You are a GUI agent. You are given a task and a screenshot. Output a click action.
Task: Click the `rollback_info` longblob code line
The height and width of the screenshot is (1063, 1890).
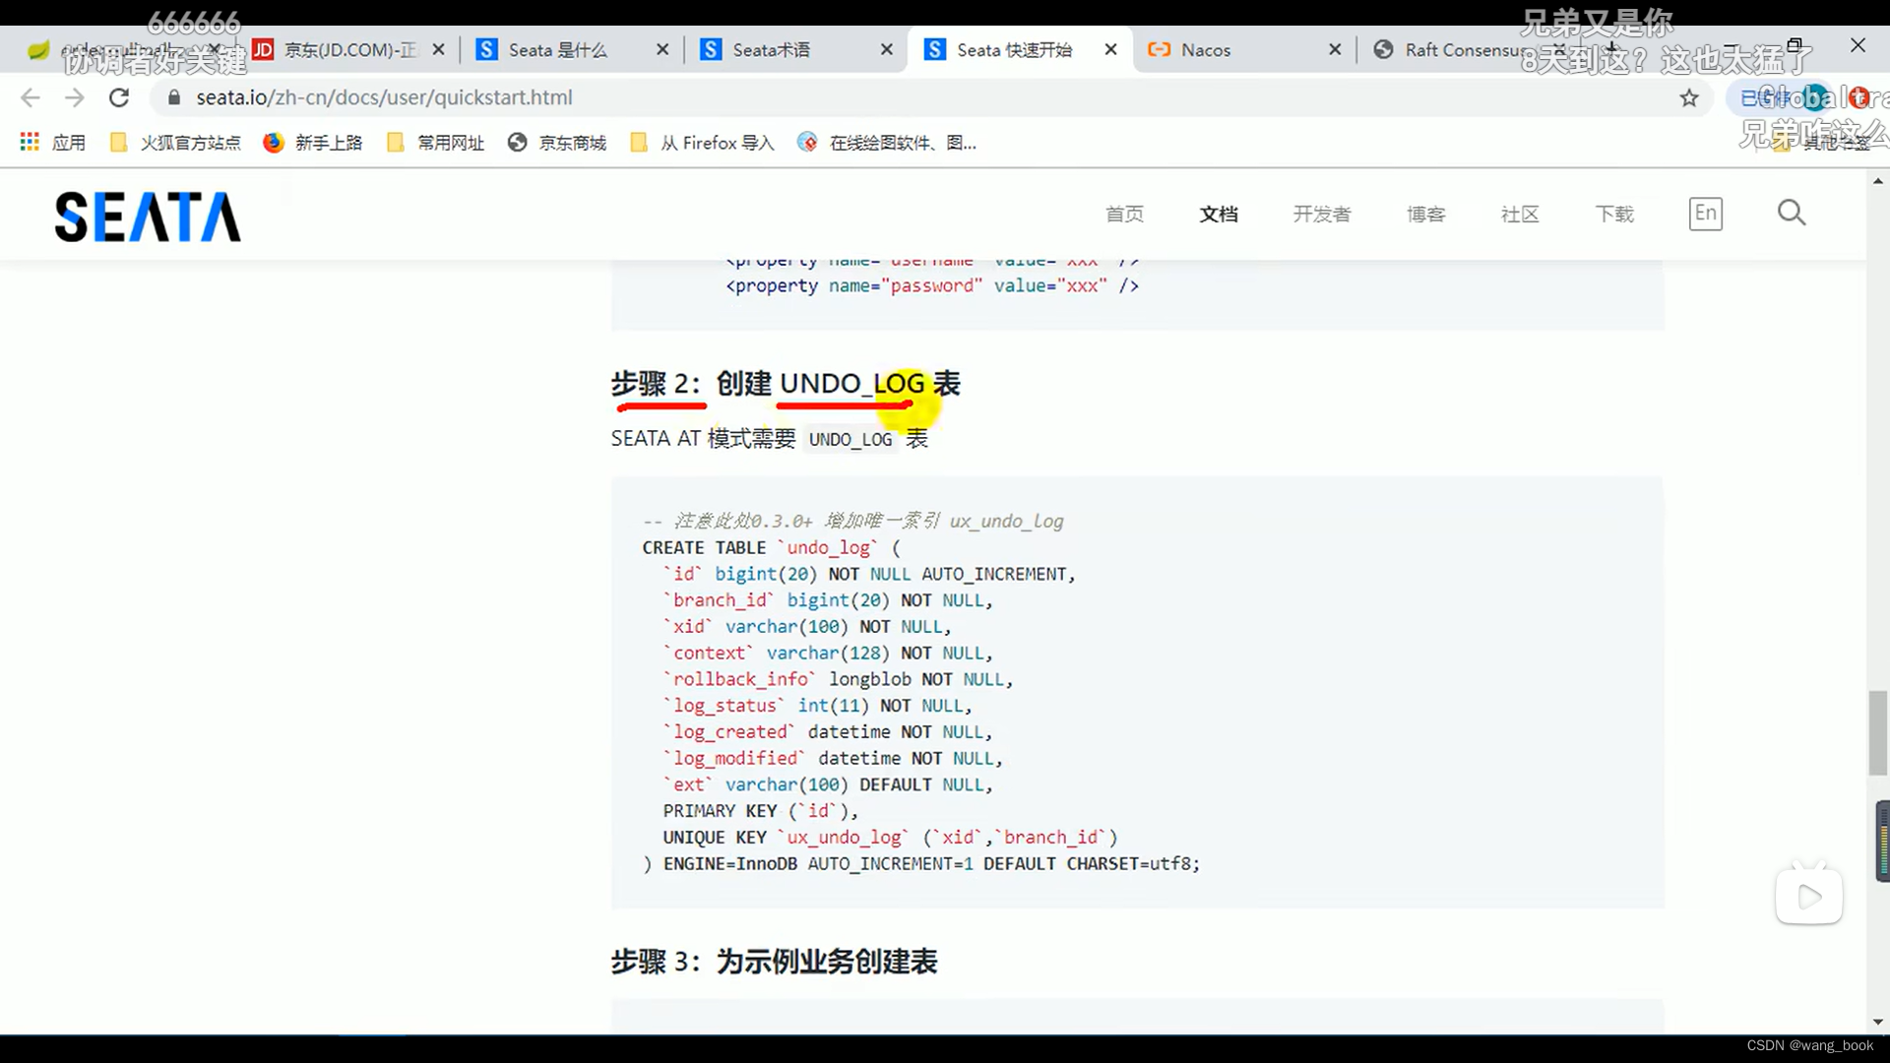[x=838, y=679]
